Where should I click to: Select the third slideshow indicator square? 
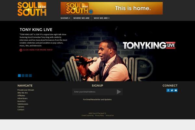(27, 75)
